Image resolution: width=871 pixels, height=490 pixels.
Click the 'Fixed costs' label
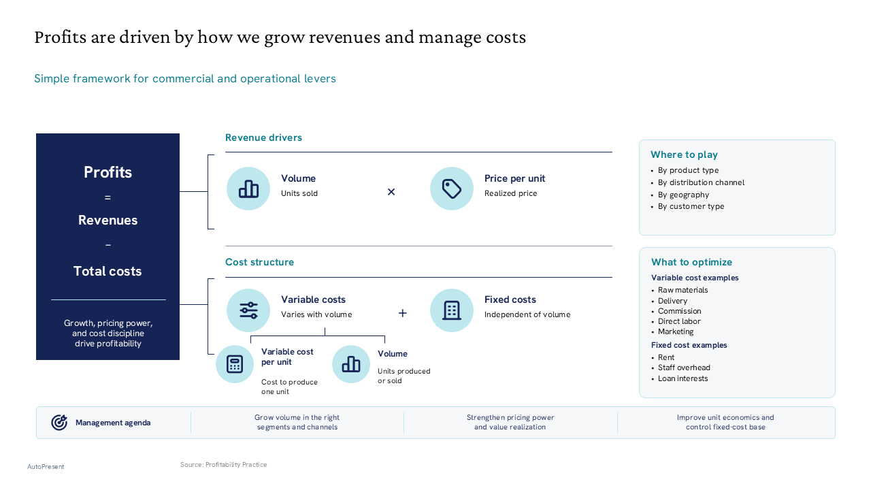tap(510, 299)
